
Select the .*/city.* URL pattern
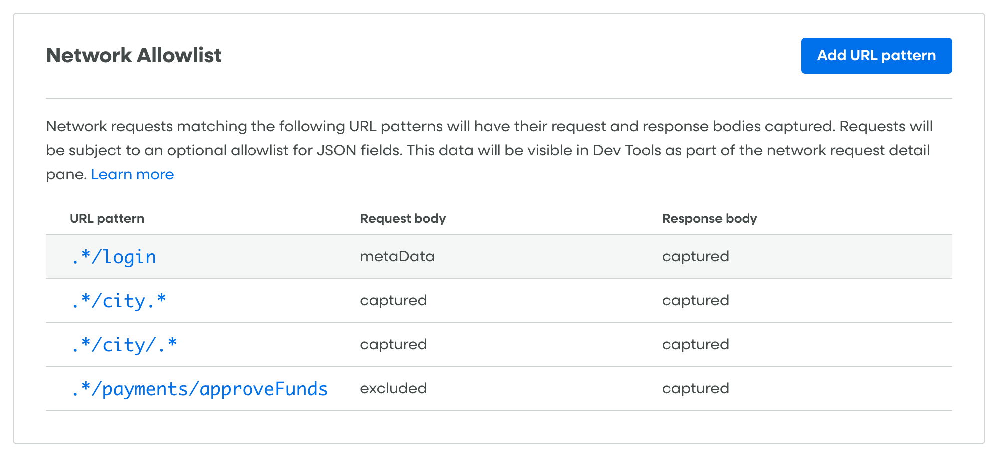coord(119,301)
